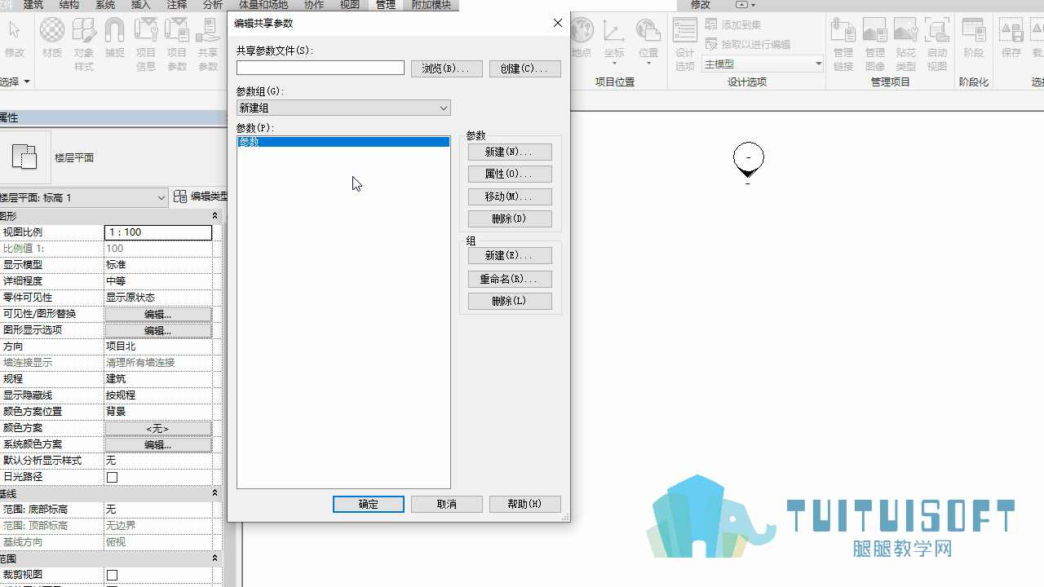This screenshot has width=1044, height=587.
Task: Click the 位置 position tool
Action: point(648,39)
